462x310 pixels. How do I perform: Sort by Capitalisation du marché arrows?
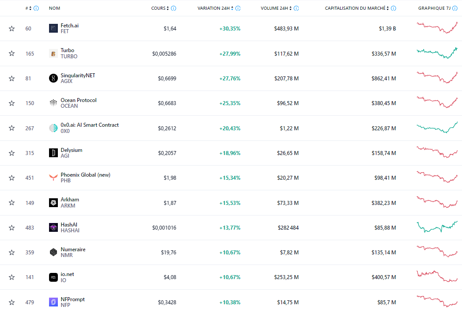(x=388, y=8)
